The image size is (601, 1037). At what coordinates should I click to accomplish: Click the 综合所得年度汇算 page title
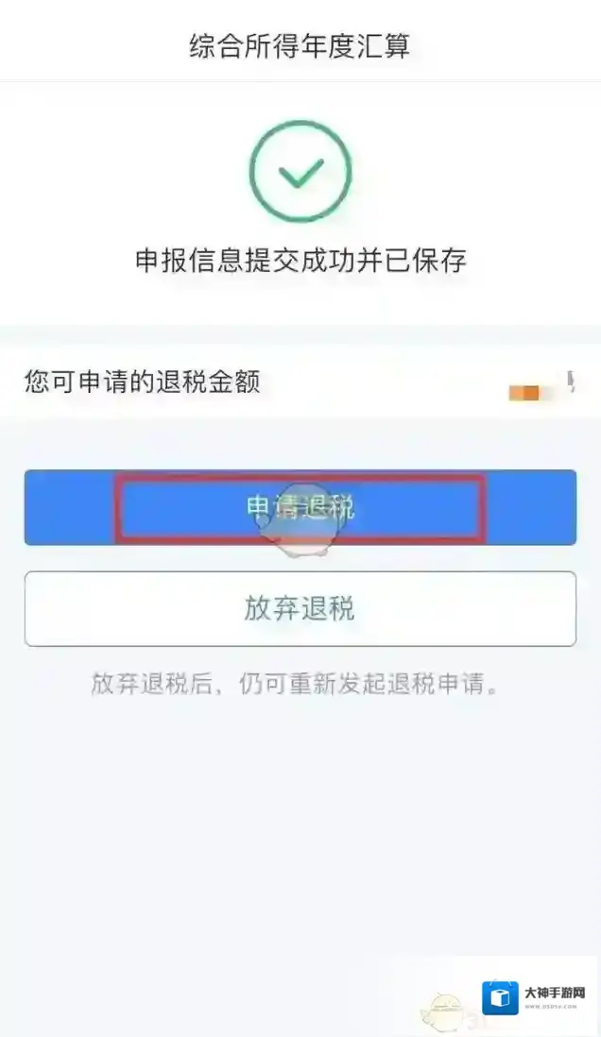300,46
